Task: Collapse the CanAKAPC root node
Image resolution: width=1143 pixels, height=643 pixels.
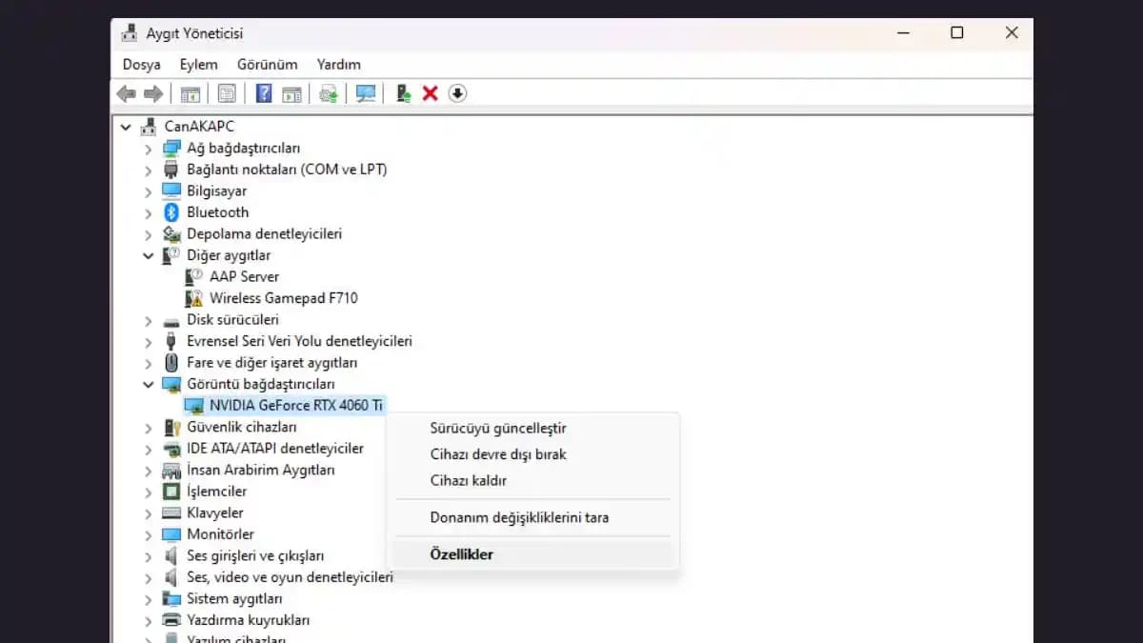Action: click(x=125, y=127)
